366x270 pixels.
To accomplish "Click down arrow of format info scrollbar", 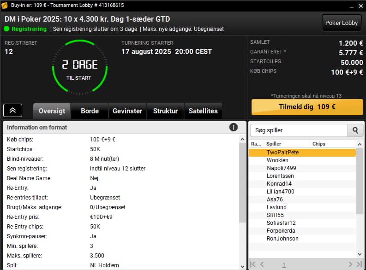I will coord(242,266).
